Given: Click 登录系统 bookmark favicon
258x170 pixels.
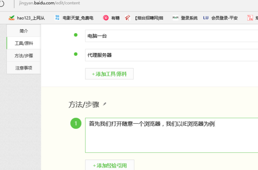Looking at the screenshot, I should (175, 18).
